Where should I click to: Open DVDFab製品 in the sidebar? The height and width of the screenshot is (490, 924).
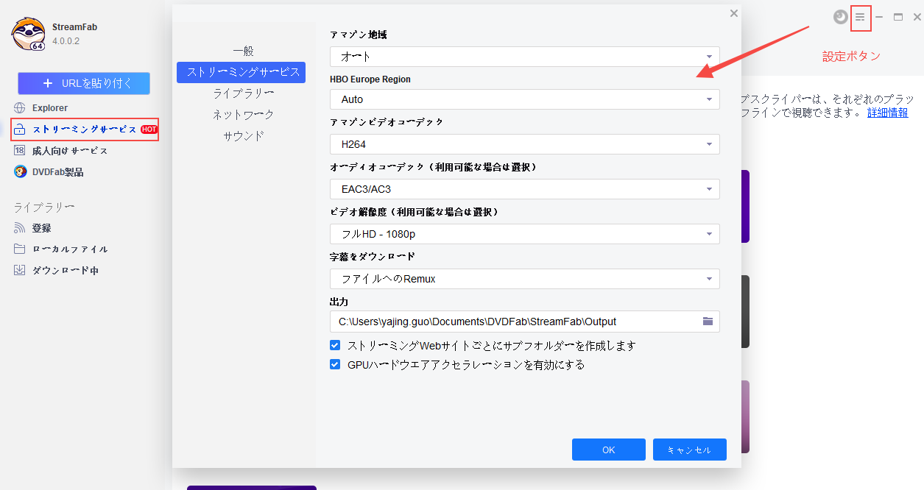tap(58, 172)
